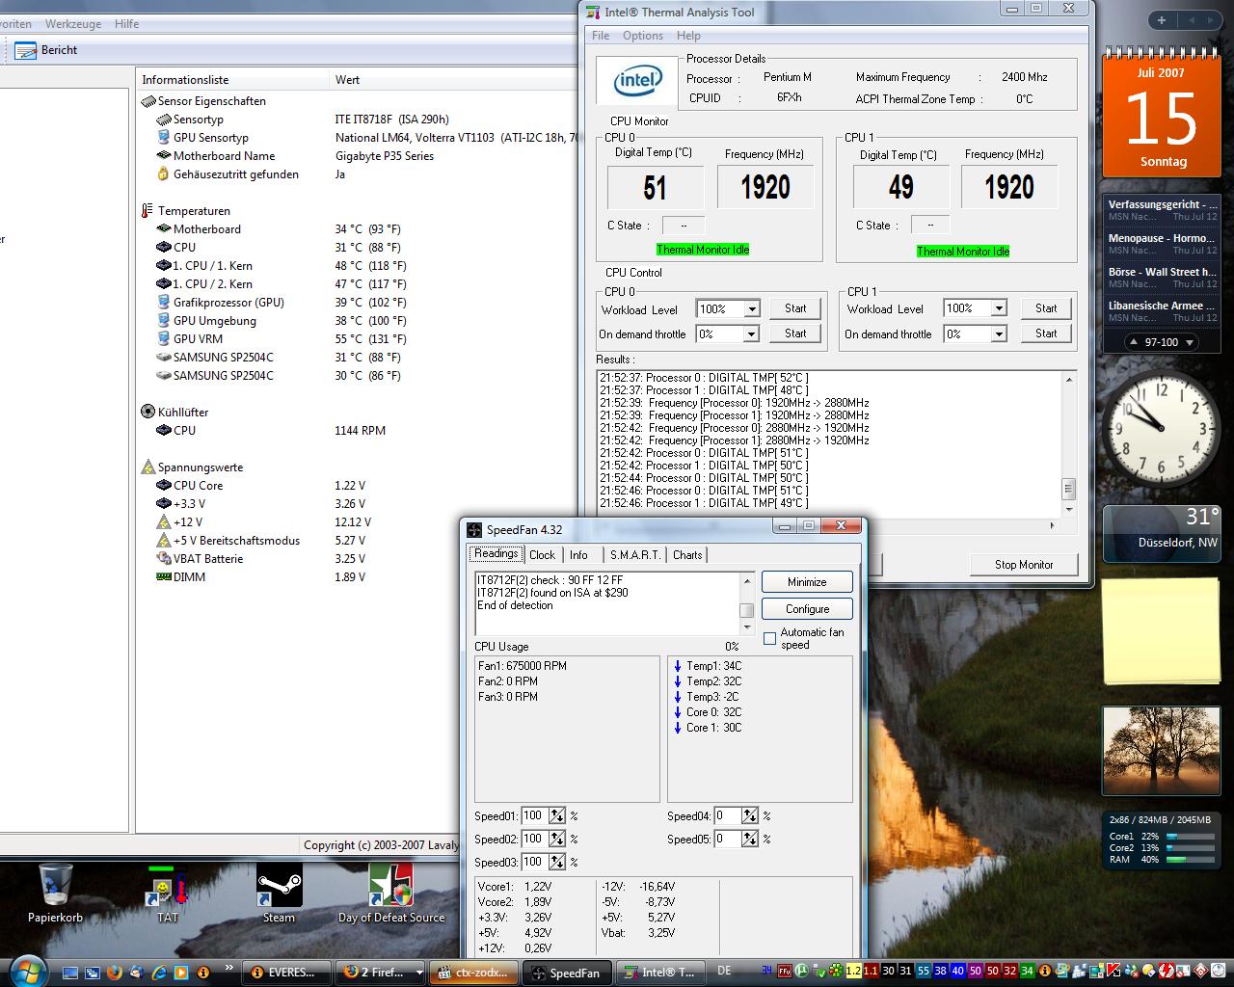This screenshot has width=1234, height=987.
Task: Open the Help menu in Thermal Analysis Tool
Action: click(x=688, y=36)
